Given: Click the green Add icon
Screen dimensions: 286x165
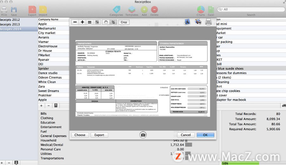Looking at the screenshot, I should pos(144,9).
